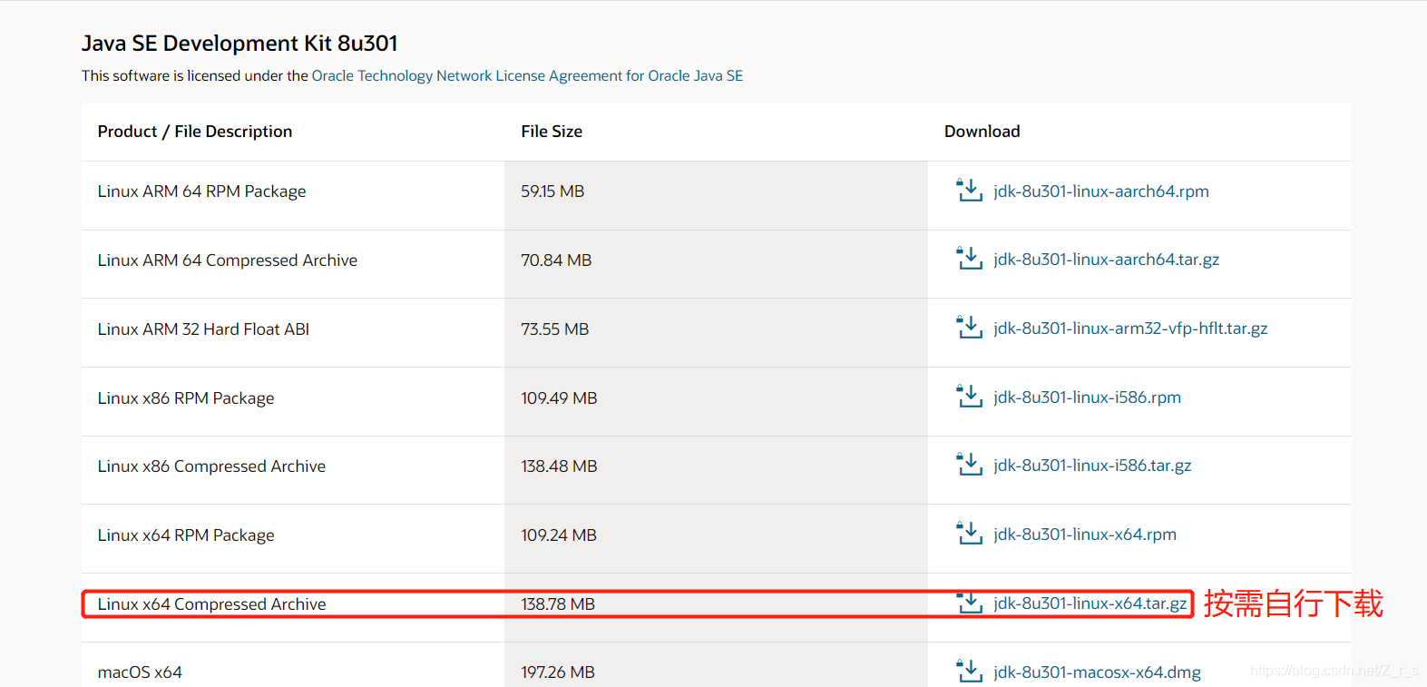The image size is (1427, 687).
Task: Download jdk-8u301-linux-arm32-vfp-hflt.tar.gz link
Action: [1130, 329]
